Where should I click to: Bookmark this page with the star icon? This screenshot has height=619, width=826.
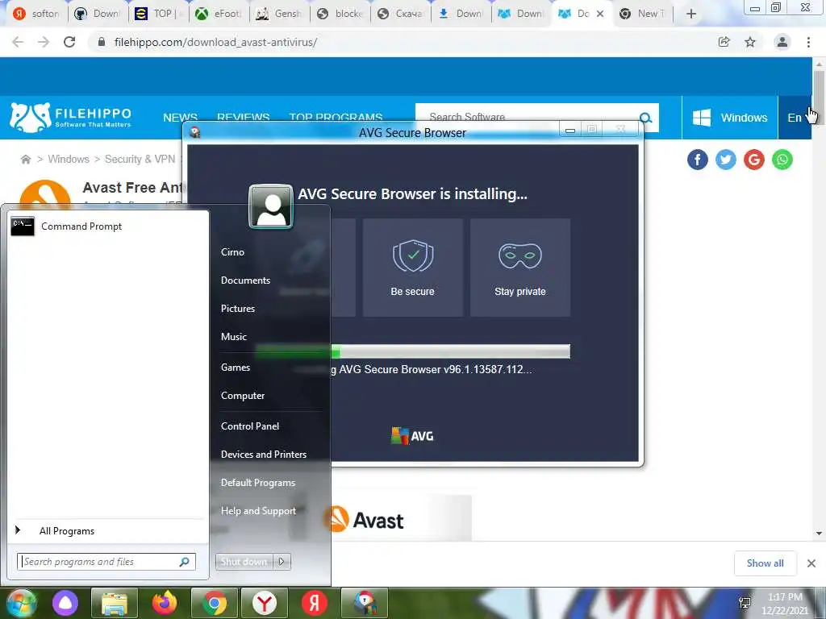point(750,42)
